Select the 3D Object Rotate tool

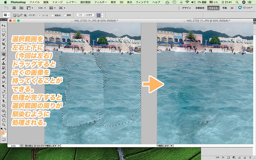pos(4,111)
